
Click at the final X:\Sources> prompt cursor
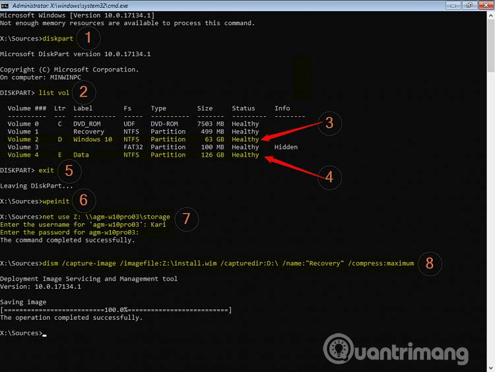pos(44,334)
